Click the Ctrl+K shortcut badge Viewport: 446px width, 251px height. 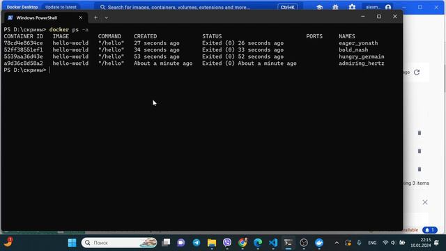point(288,7)
